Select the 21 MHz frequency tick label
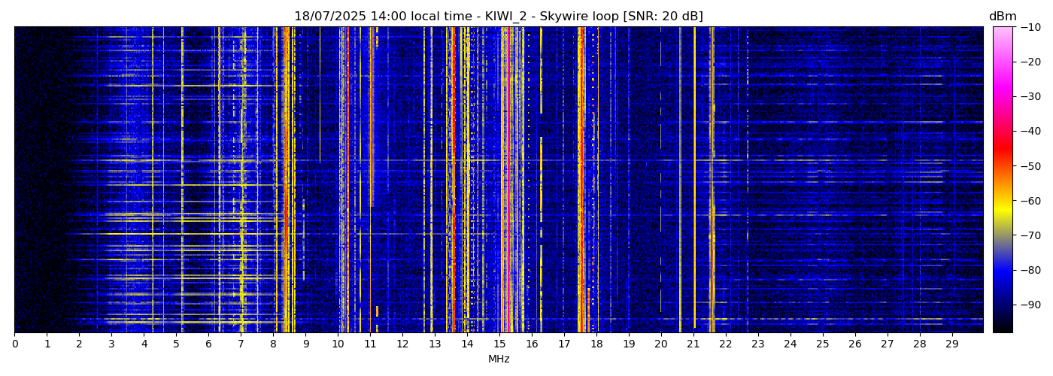The width and height of the screenshot is (1053, 376). pos(693,344)
